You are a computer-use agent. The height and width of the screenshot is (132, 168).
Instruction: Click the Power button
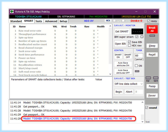click(x=152, y=95)
